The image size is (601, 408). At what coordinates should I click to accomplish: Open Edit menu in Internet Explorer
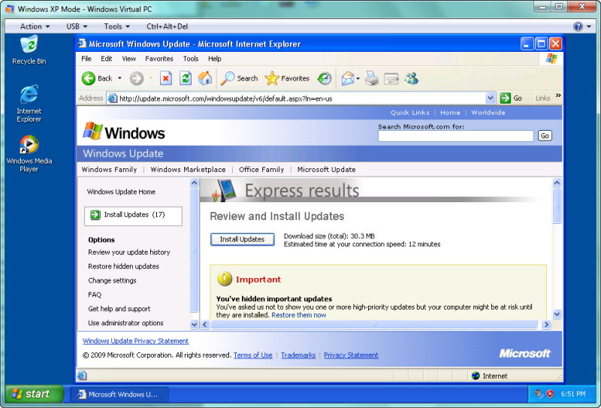[106, 59]
